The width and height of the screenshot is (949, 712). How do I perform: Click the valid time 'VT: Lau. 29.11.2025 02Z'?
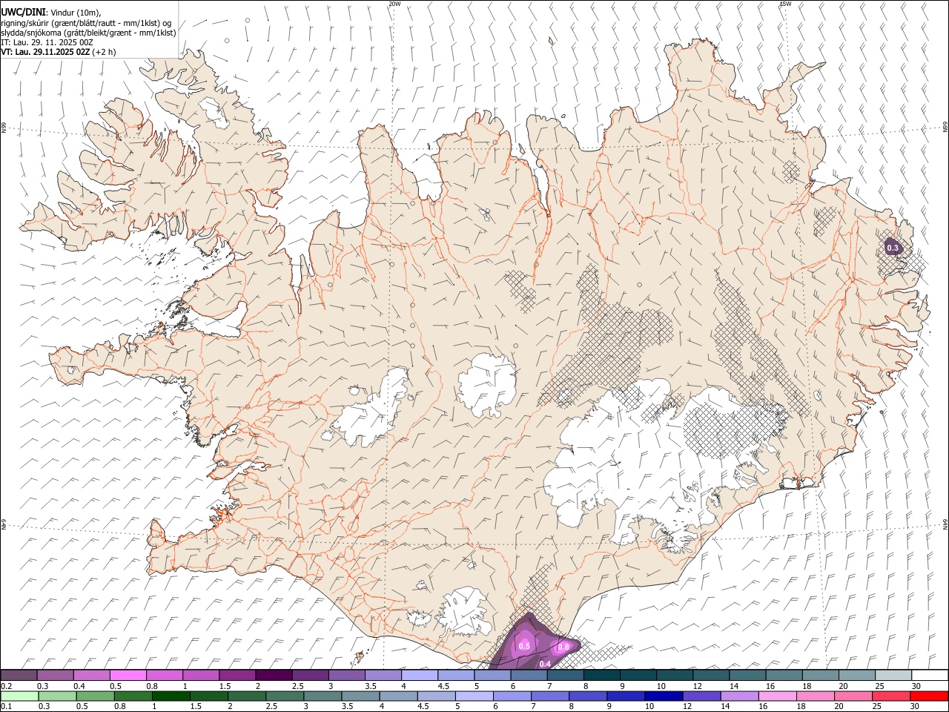[x=45, y=52]
